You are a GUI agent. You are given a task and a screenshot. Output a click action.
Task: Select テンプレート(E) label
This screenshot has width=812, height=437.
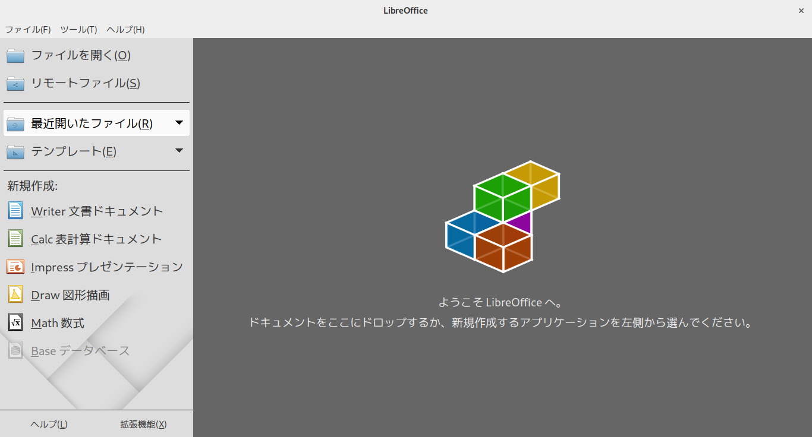74,151
